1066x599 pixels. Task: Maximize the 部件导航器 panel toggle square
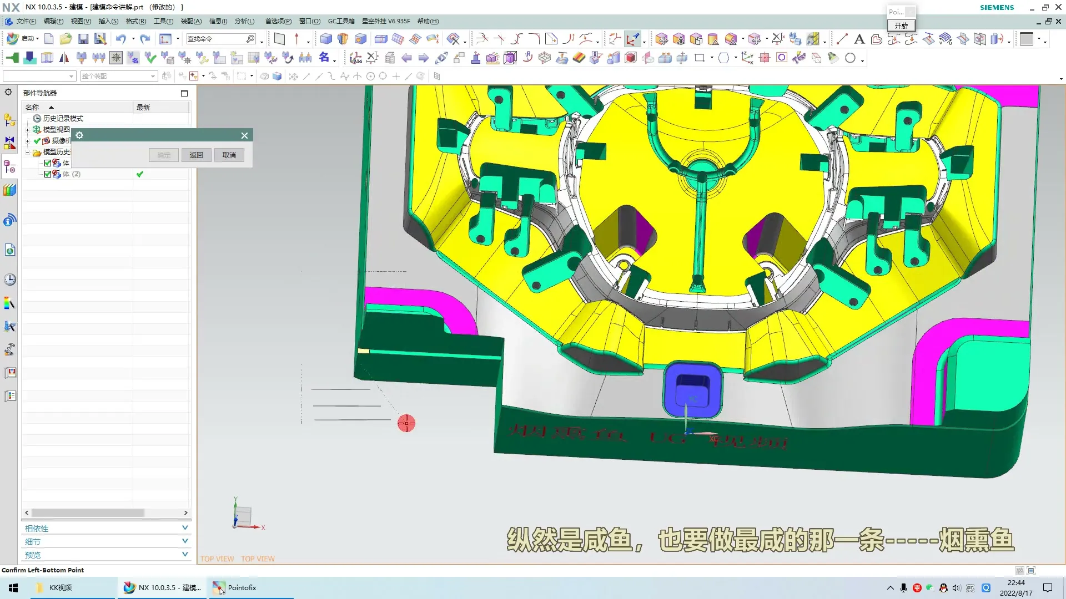(x=184, y=93)
